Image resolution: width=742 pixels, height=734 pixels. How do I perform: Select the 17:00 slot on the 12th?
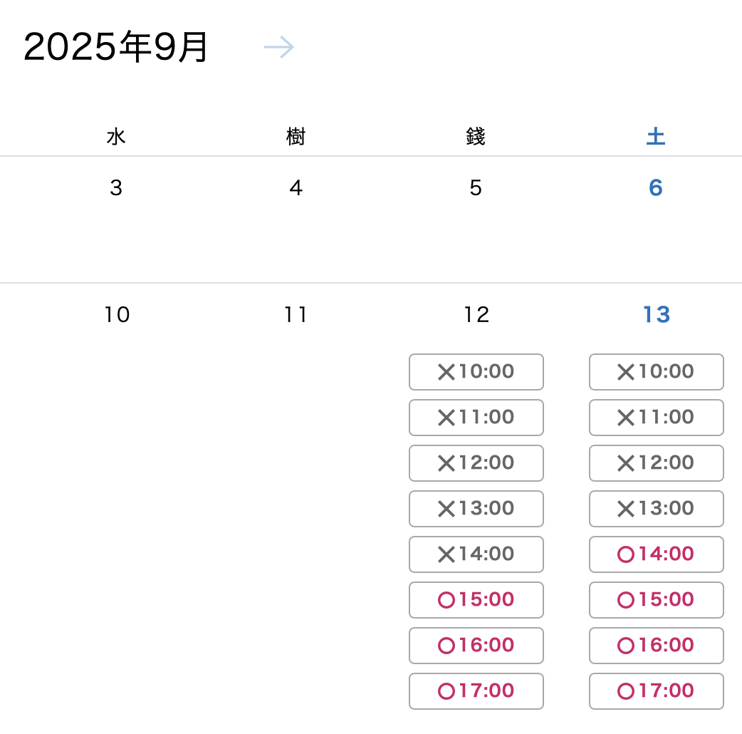tap(476, 691)
